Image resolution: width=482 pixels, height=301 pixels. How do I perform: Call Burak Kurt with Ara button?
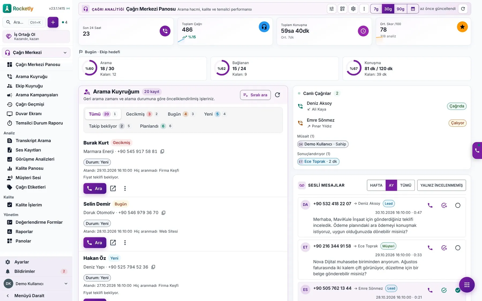95,188
